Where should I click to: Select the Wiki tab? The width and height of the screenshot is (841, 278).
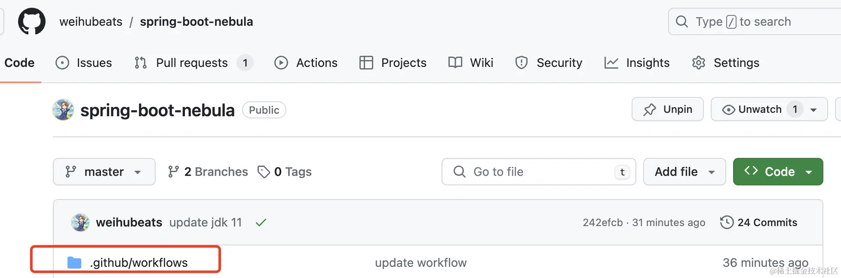point(471,63)
